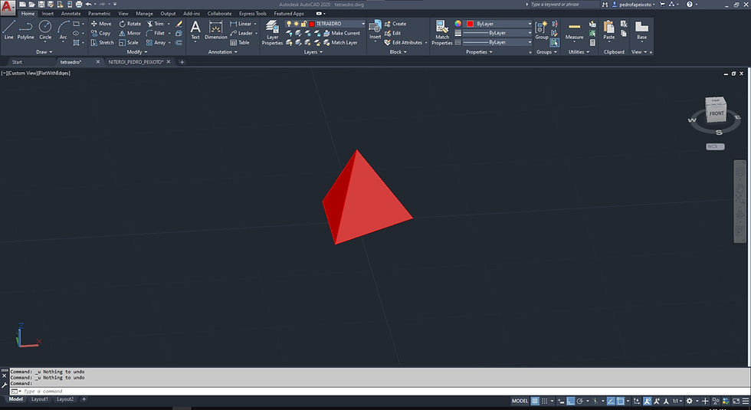Select the Line tool
Screen dimensions: 751x410
8,30
